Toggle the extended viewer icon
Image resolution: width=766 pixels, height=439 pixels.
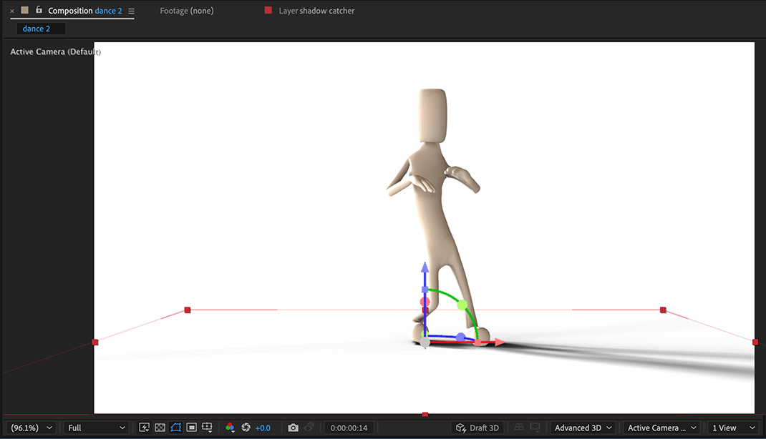click(535, 428)
